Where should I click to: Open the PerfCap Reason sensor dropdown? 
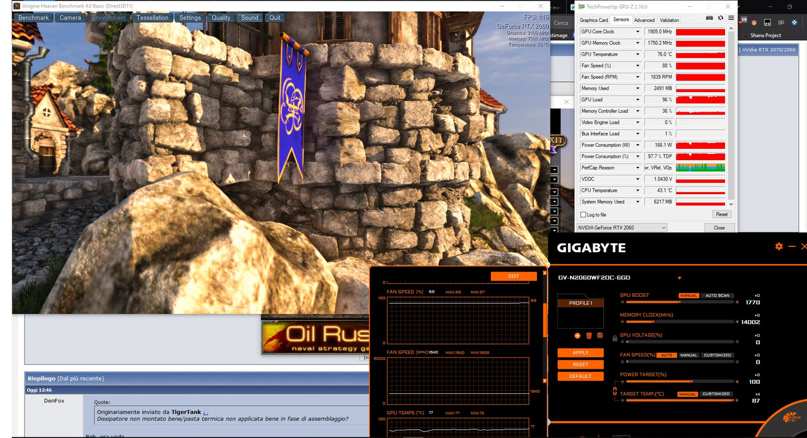coord(637,168)
